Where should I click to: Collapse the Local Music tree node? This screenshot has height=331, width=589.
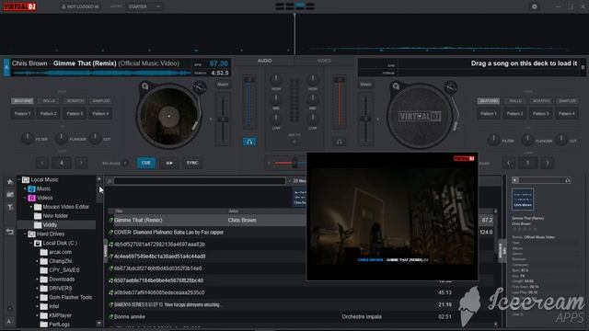tap(19, 180)
